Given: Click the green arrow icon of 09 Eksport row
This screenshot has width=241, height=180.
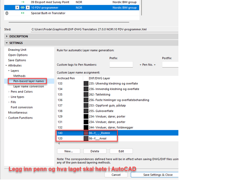Looking at the screenshot, I should click(x=23, y=2).
